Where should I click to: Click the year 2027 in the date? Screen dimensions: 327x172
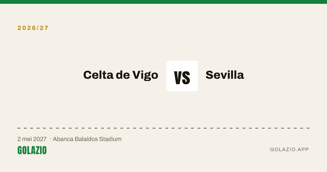[x=40, y=139]
